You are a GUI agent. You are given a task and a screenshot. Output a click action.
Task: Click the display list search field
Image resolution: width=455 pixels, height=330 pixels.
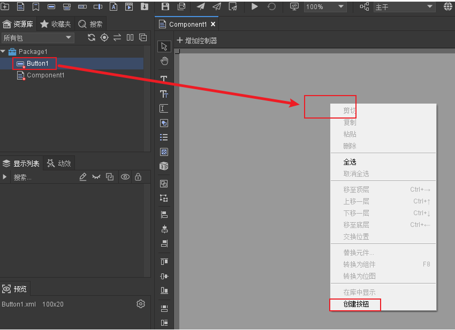43,177
